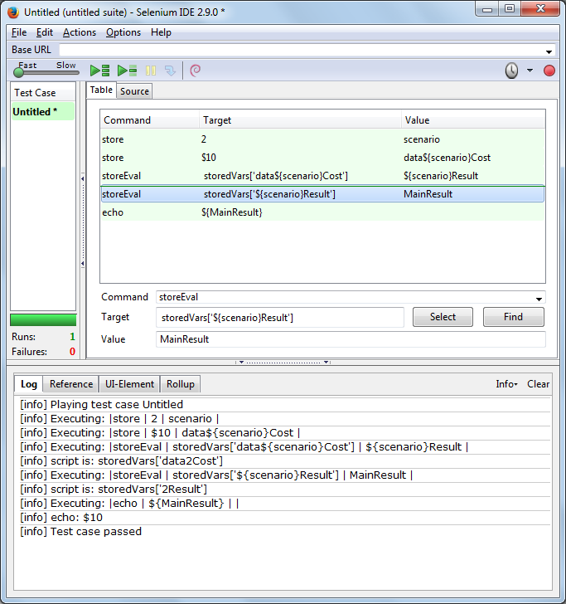
Task: Click Play entire test suite icon
Action: [99, 71]
